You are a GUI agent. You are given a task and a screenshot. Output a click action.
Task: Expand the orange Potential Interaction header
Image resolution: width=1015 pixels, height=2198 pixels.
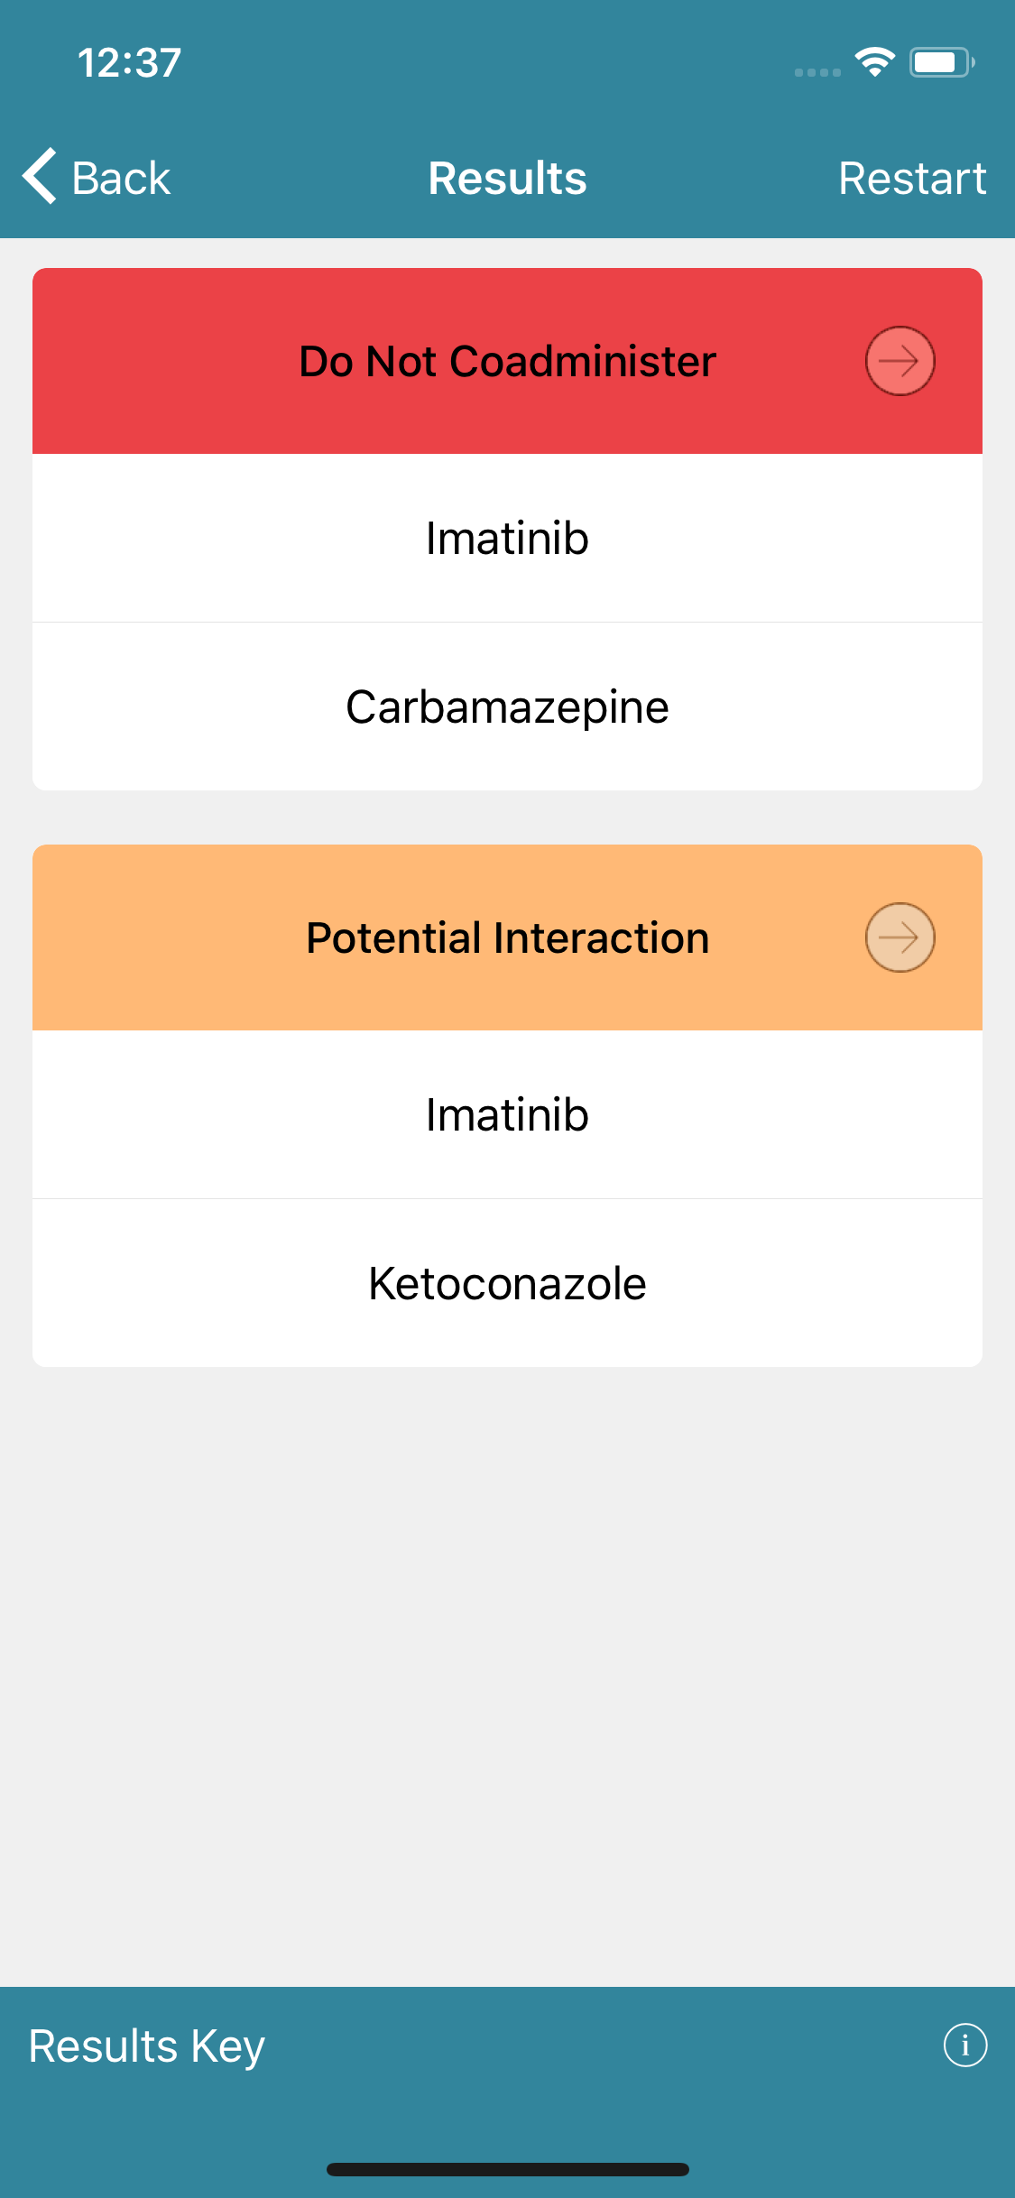(507, 937)
